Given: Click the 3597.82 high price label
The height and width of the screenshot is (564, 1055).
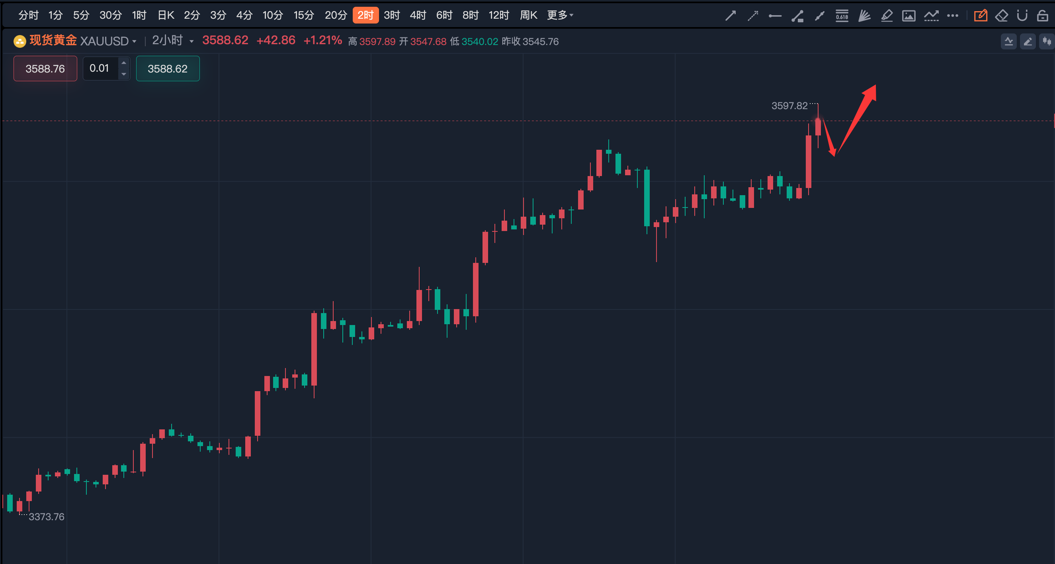Looking at the screenshot, I should click(x=789, y=106).
